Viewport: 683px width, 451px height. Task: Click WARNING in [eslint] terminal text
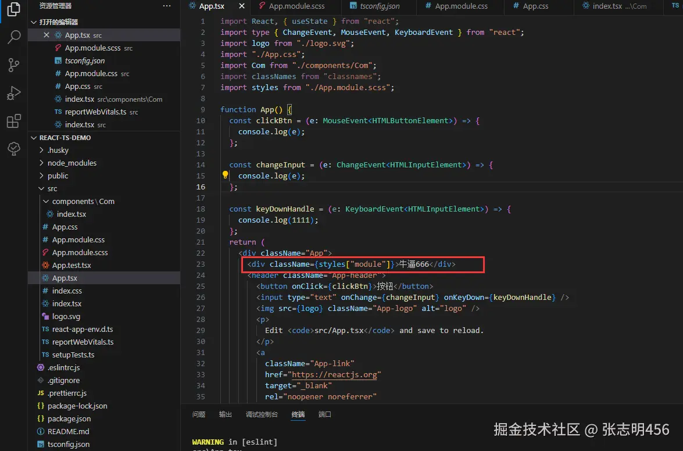click(x=234, y=442)
